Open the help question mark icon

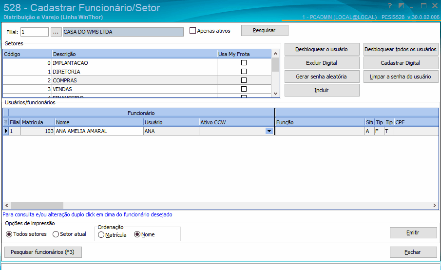pyautogui.click(x=389, y=6)
